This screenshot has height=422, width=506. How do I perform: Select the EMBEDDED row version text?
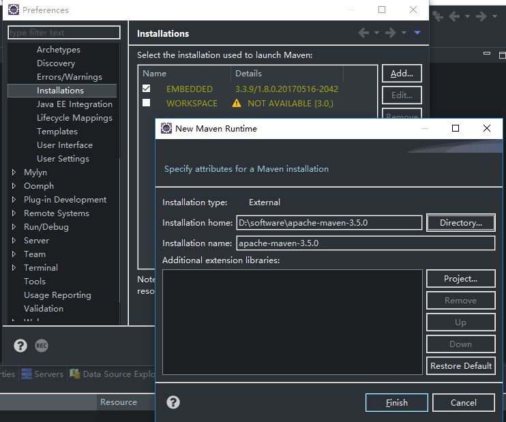coord(286,89)
